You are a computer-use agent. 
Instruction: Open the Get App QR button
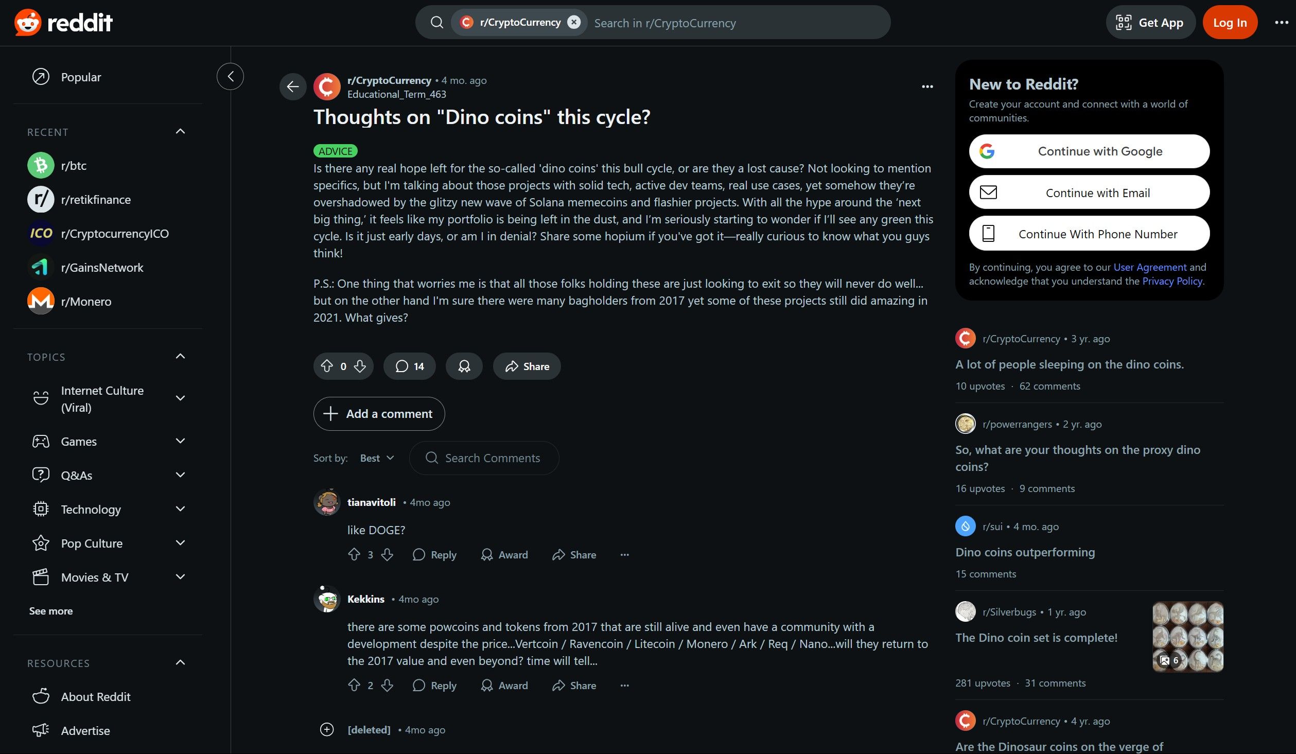1150,23
